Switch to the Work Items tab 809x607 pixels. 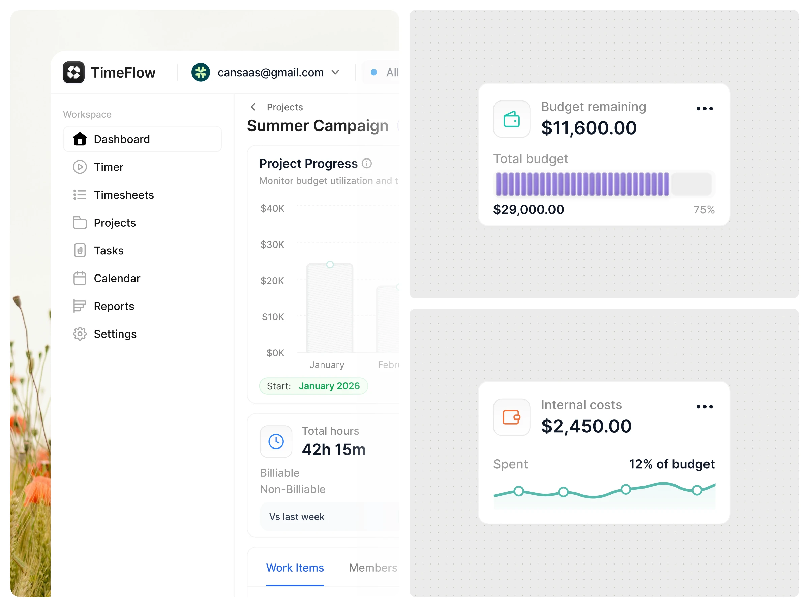(x=295, y=568)
